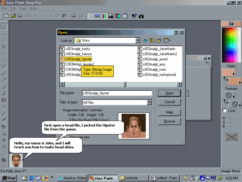Click the context Help pointer icon
Screen dimensions: 242x182
(x=134, y=16)
